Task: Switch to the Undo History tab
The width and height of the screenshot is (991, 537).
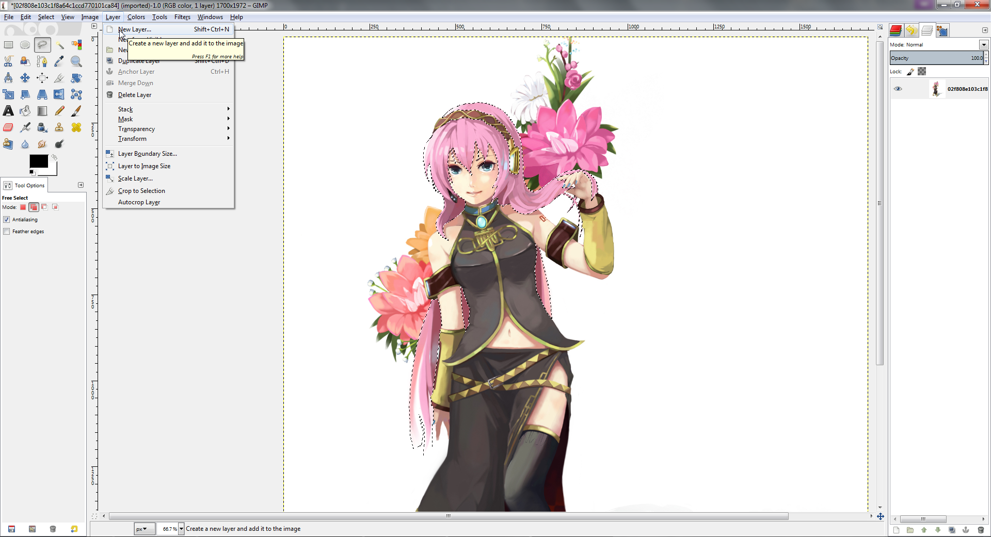Action: click(911, 30)
